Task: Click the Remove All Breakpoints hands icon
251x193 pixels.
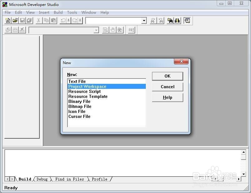Action: pos(120,30)
